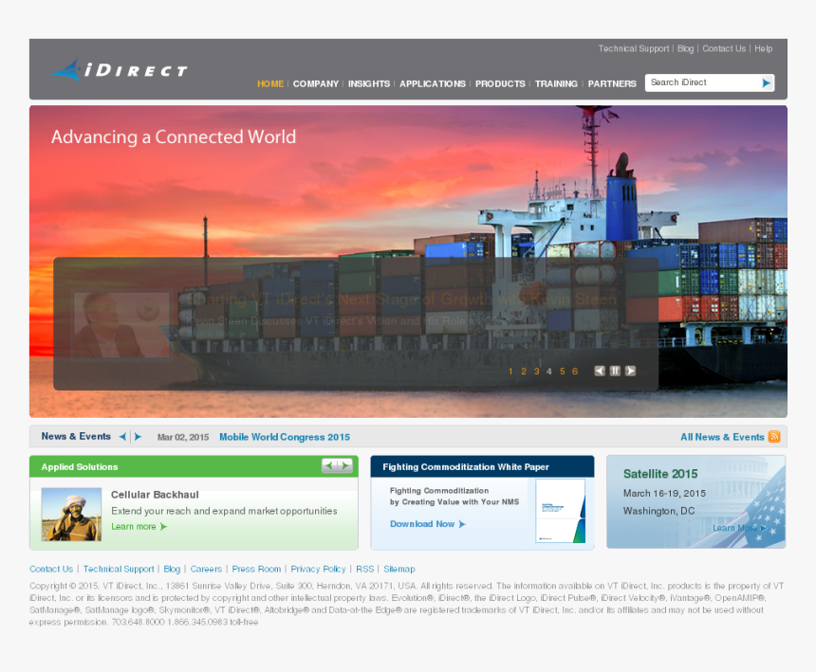This screenshot has width=816, height=672.
Task: Show next Applied Solutions item
Action: (x=344, y=465)
